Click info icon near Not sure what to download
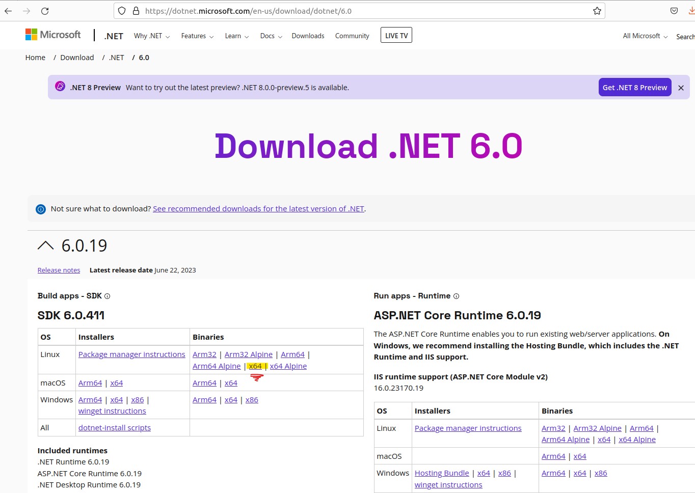The width and height of the screenshot is (695, 493). 41,209
